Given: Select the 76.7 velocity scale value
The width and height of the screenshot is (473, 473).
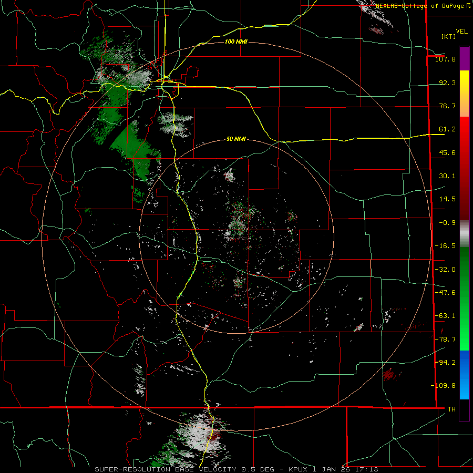Looking at the screenshot, I should tap(447, 106).
